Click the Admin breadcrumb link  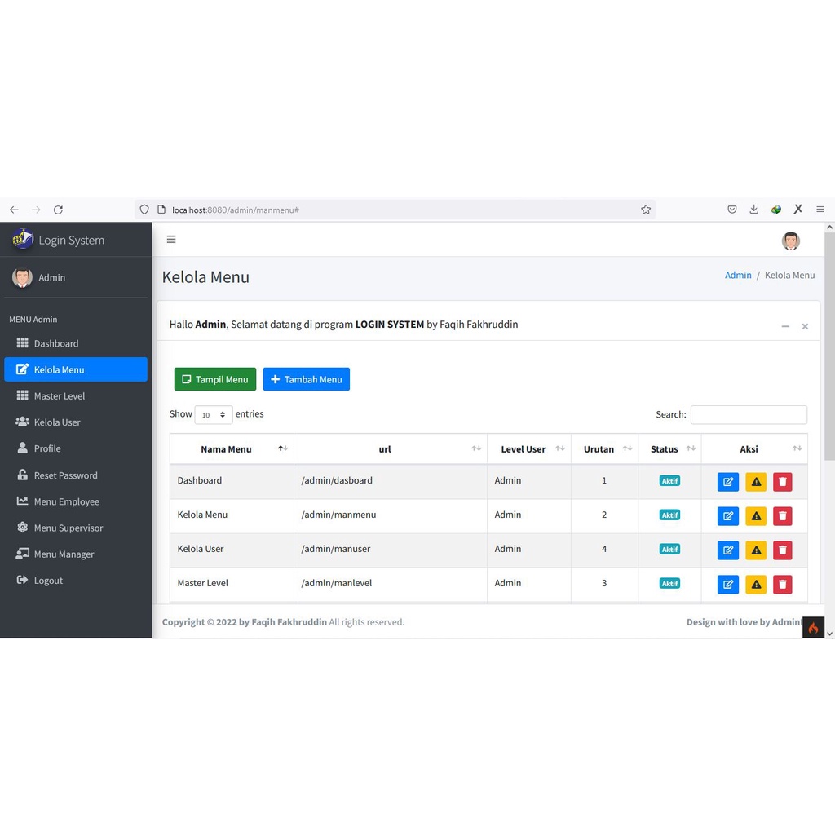(x=738, y=275)
